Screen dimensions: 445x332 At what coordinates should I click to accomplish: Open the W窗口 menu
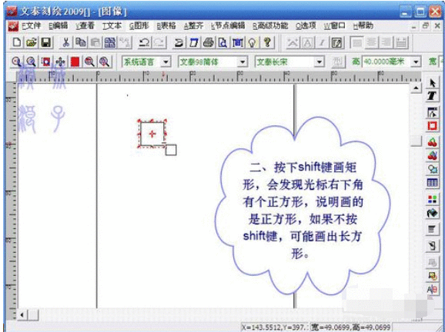point(335,26)
